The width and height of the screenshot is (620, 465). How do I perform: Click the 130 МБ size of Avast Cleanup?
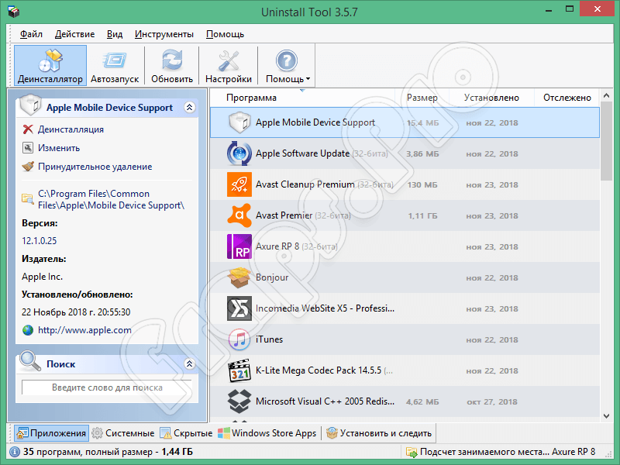422,184
